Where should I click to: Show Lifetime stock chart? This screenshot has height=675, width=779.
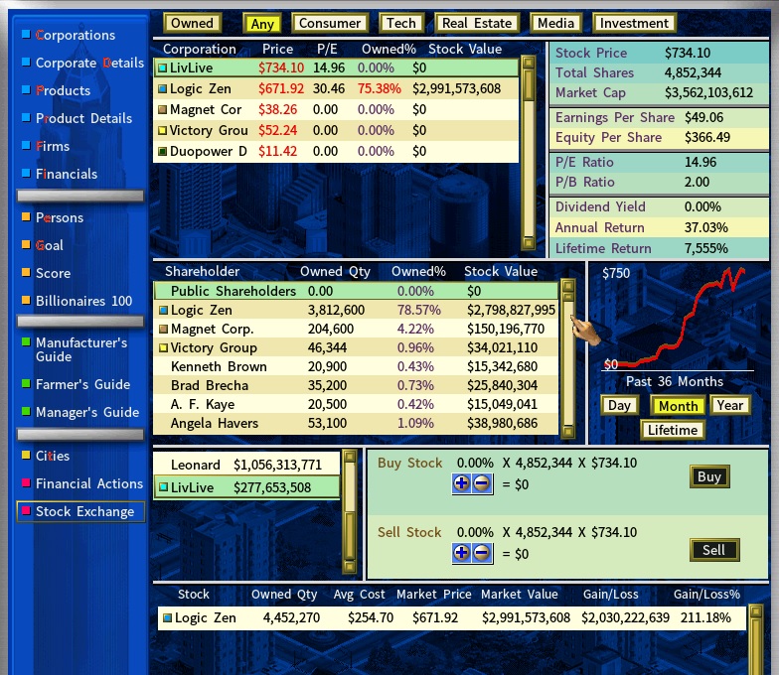pos(673,430)
